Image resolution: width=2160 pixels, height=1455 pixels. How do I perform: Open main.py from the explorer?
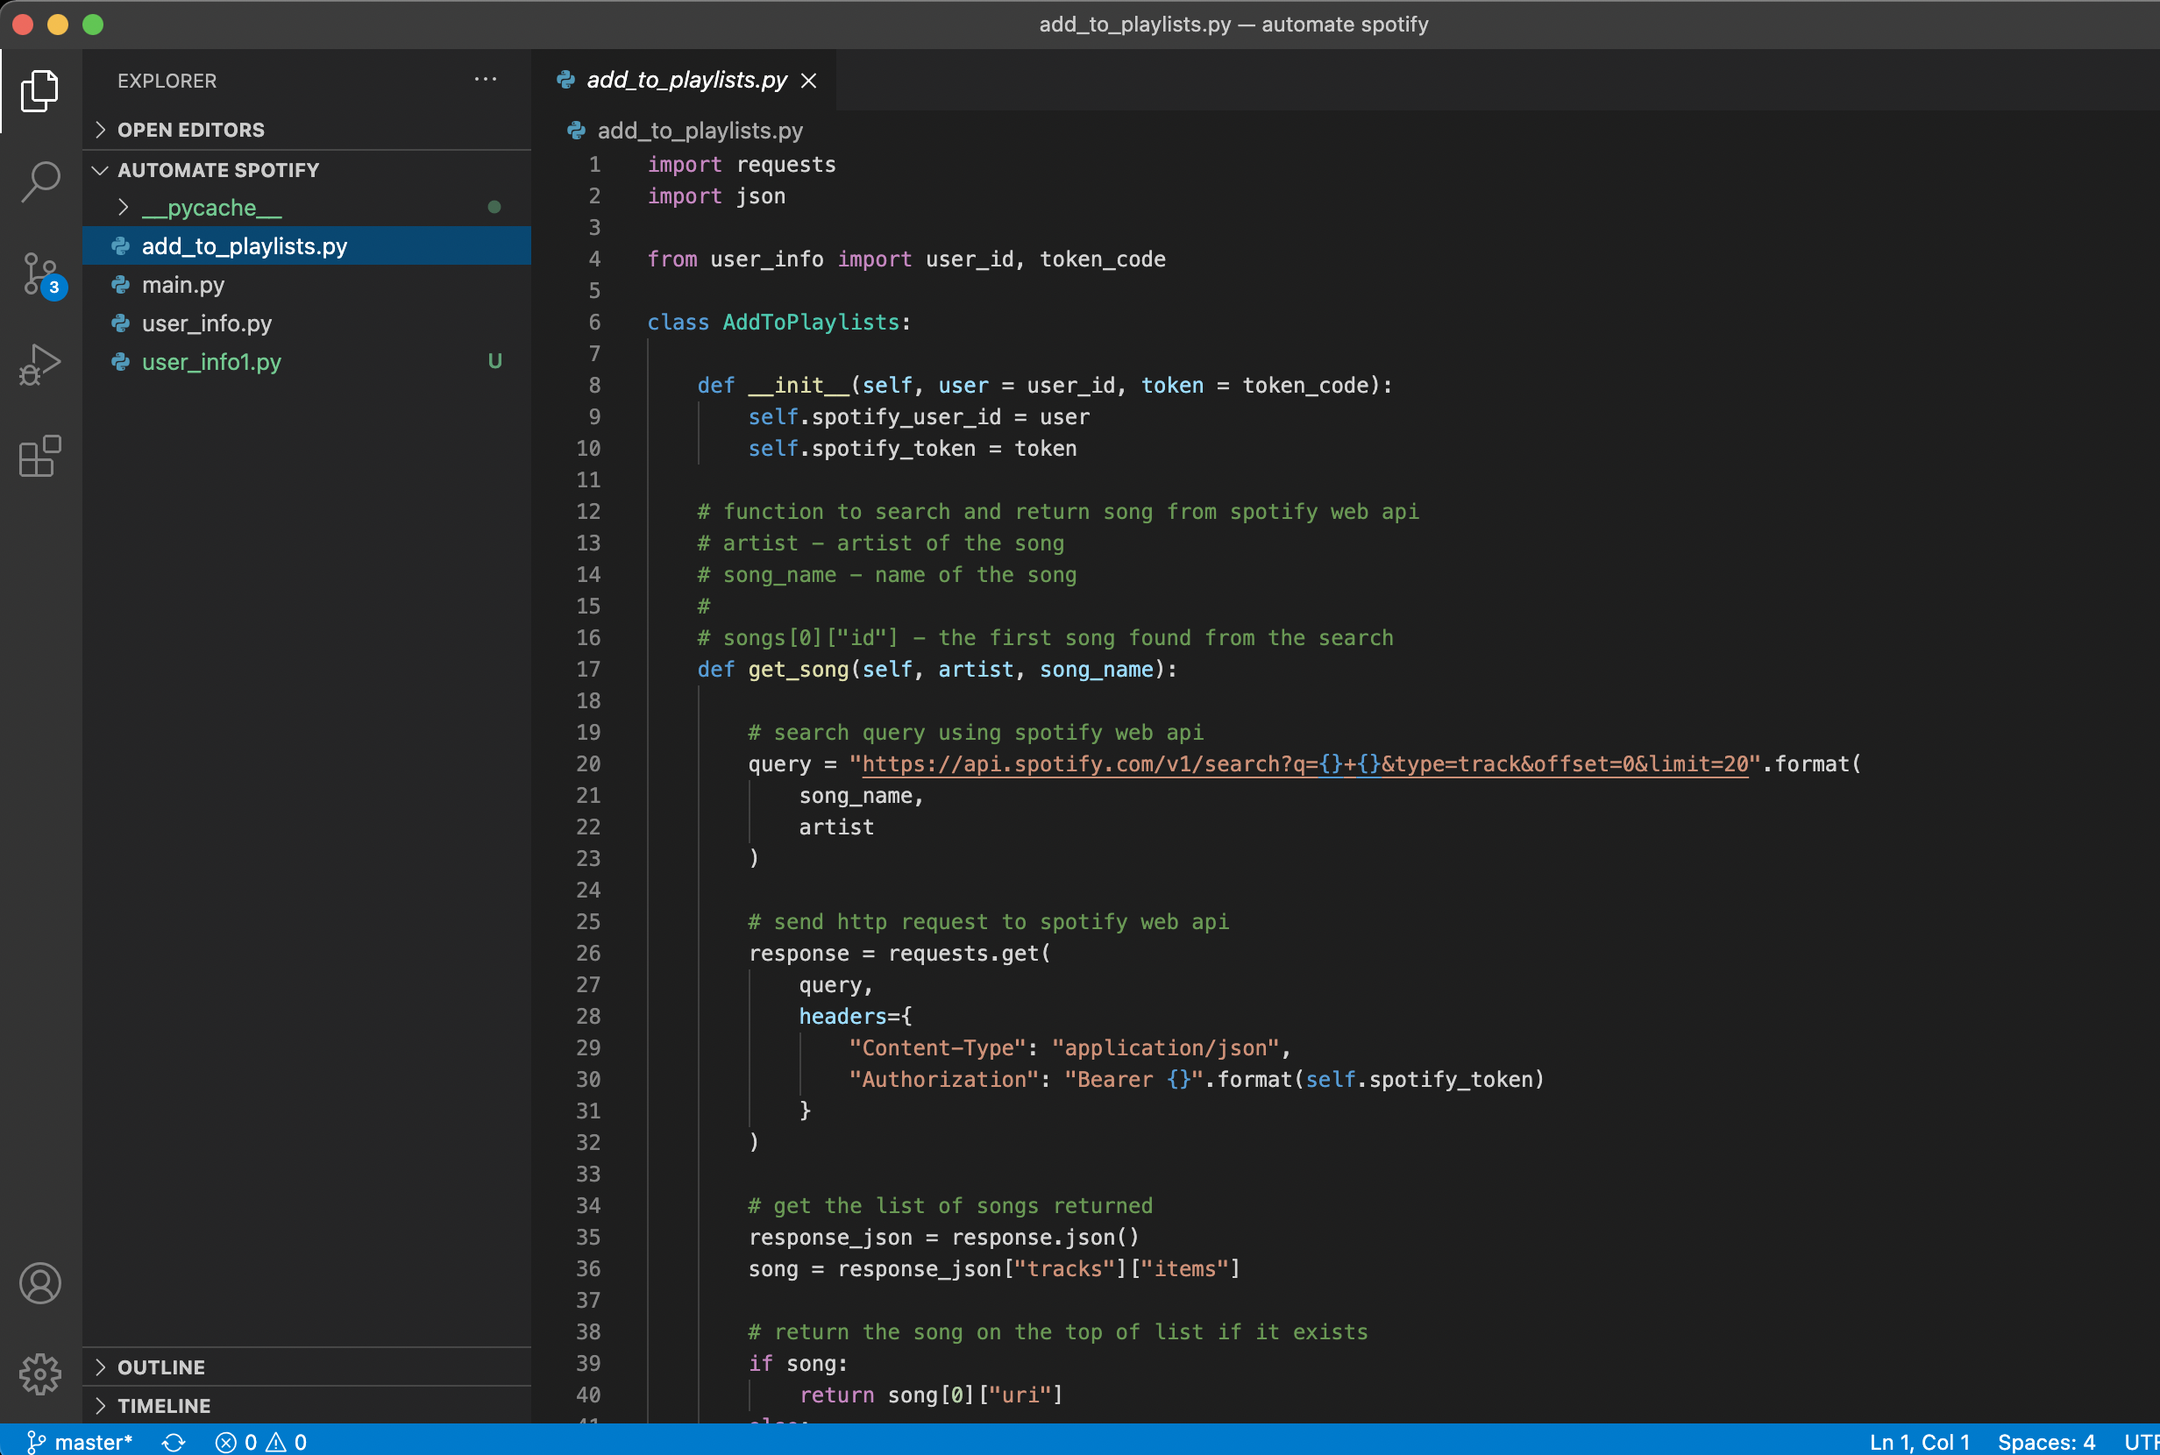[x=307, y=285]
